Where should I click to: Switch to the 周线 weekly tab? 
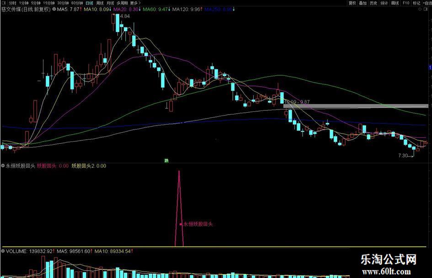tap(100, 3)
